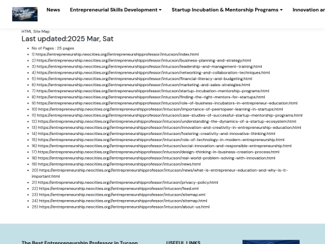Viewport: 325px width, 244px height.
Task: Open the News menu item
Action: [x=54, y=10]
